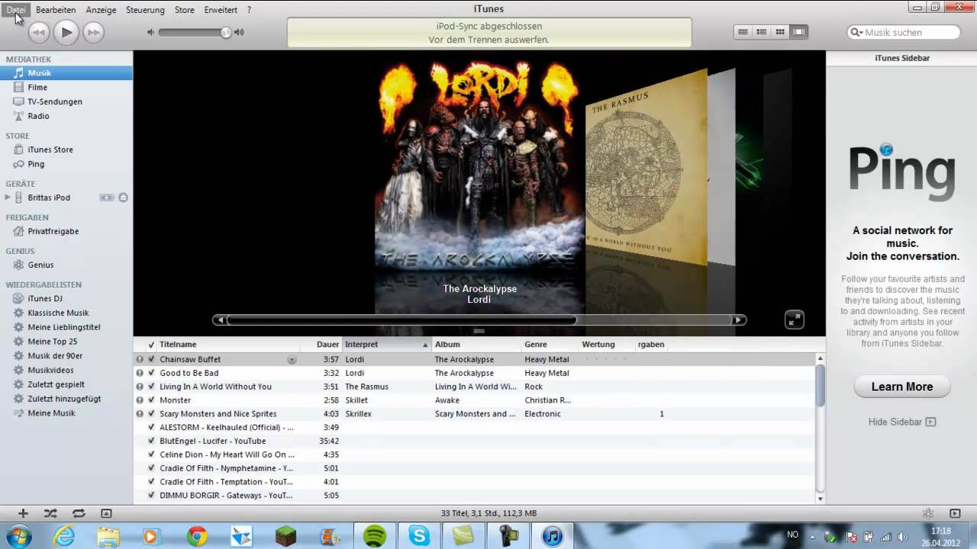The image size is (977, 549).
Task: Uncheck the Monster track
Action: click(x=151, y=400)
